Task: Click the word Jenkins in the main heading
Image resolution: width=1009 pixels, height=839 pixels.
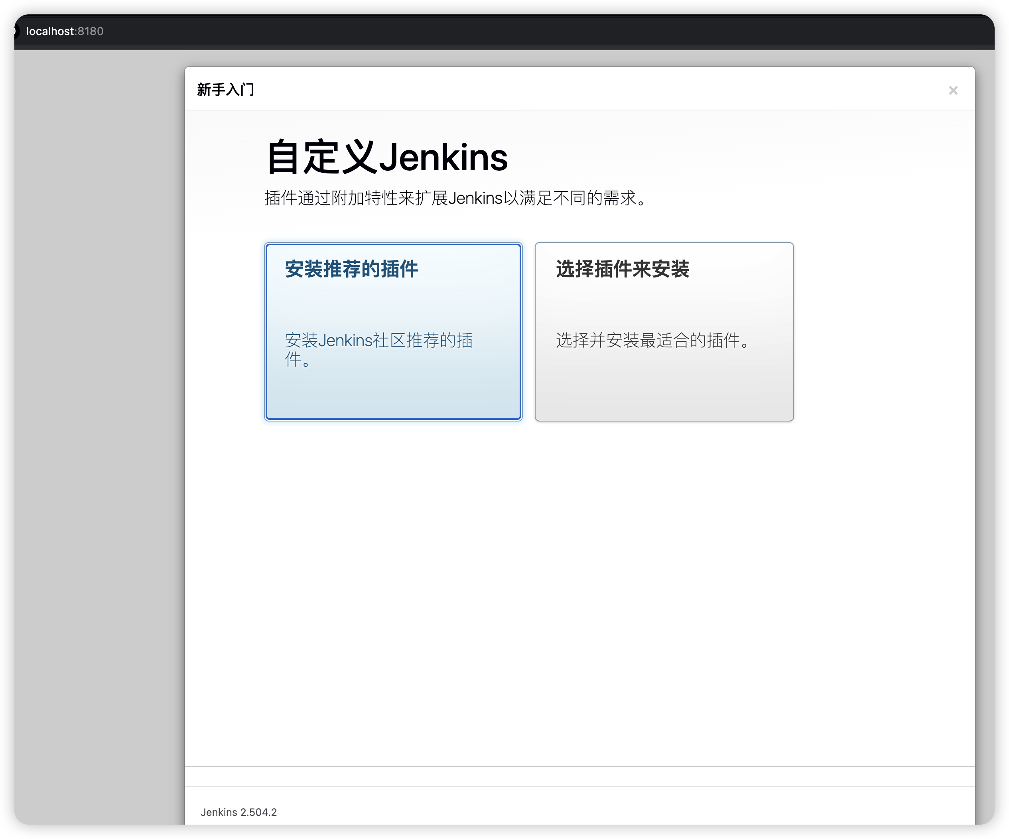Action: (x=443, y=158)
